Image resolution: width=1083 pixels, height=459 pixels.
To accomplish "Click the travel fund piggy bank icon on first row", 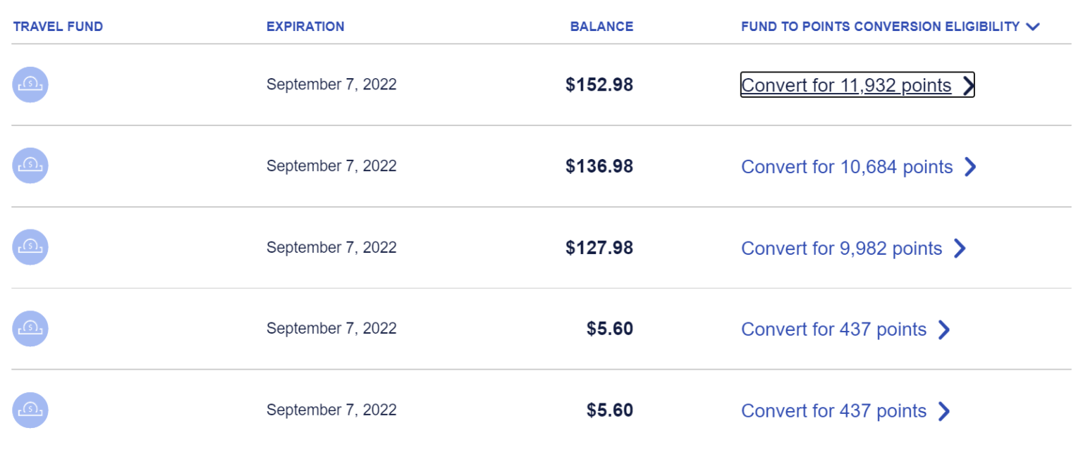I will click(30, 84).
